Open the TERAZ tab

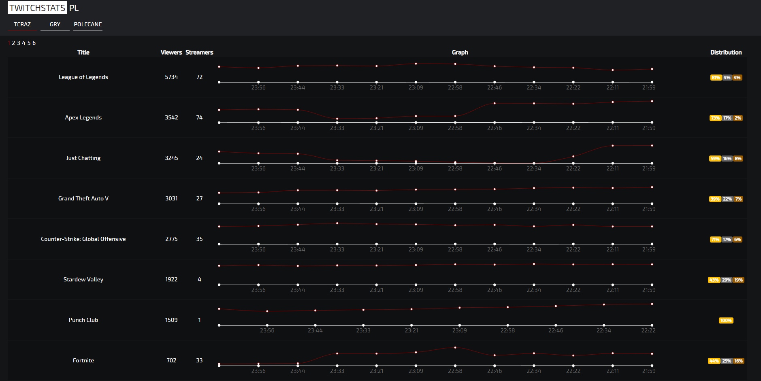point(22,24)
